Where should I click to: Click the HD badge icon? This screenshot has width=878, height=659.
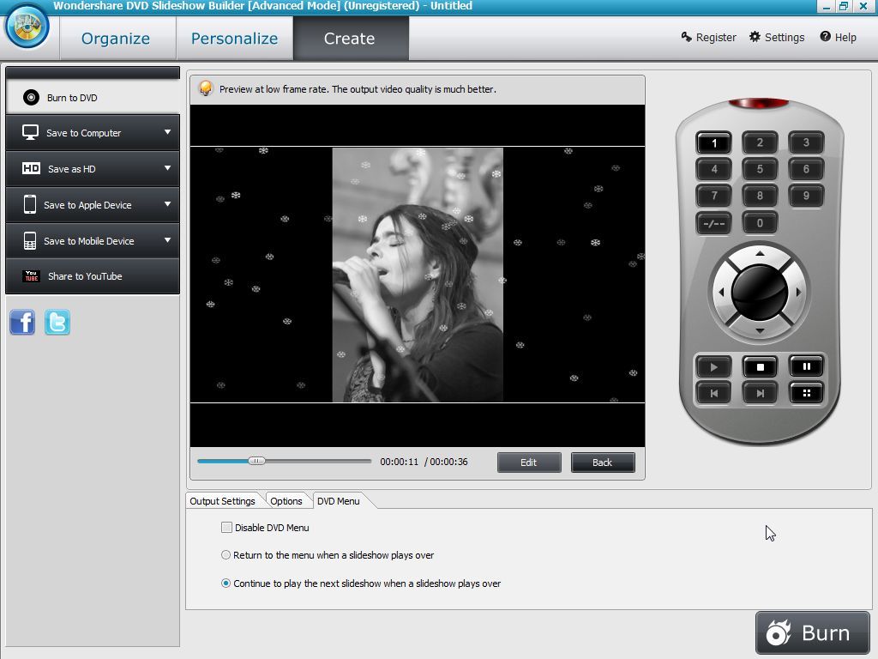tap(31, 168)
